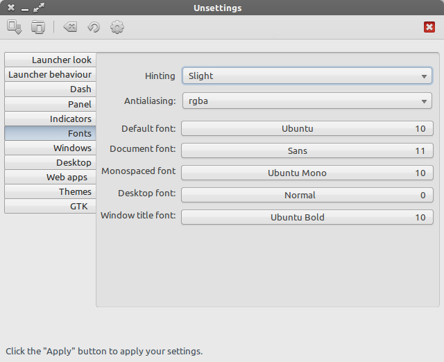The height and width of the screenshot is (362, 444).
Task: Go to the Panel tab
Action: [x=51, y=104]
